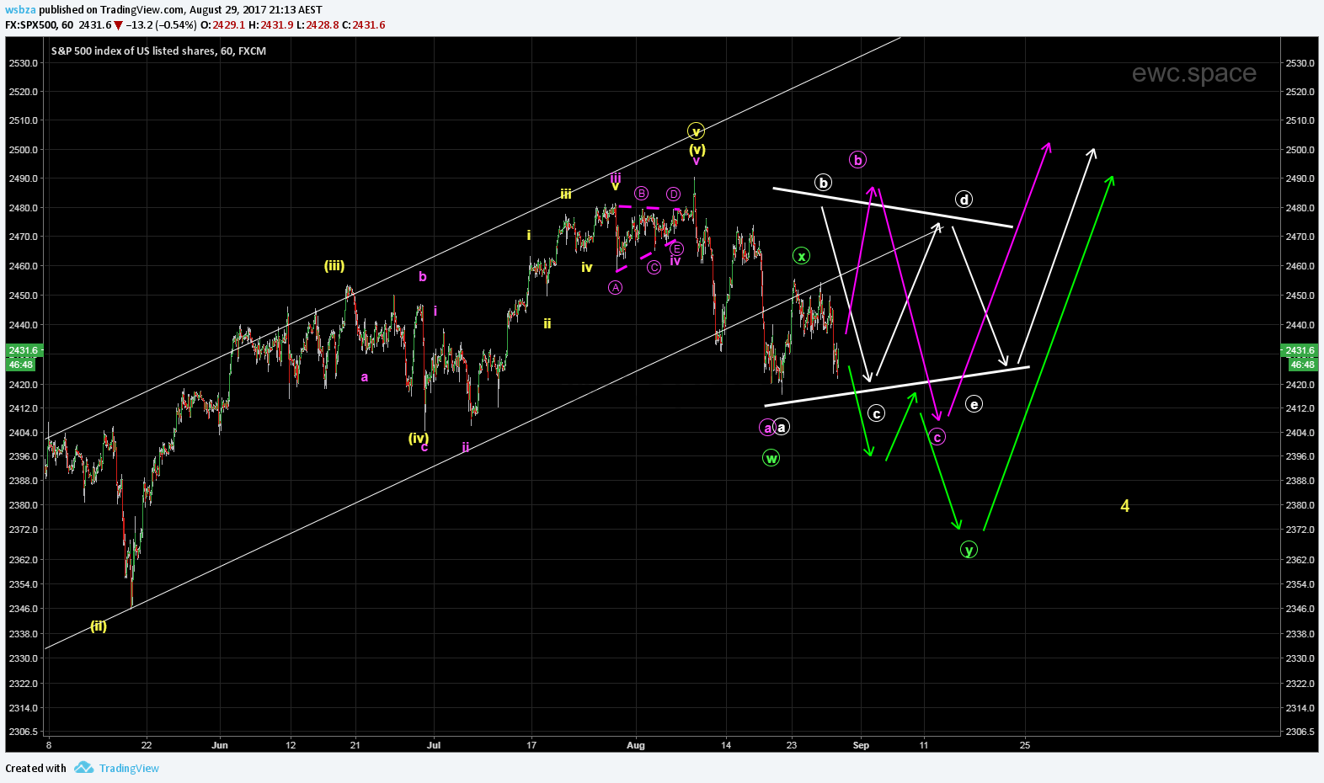Image resolution: width=1324 pixels, height=783 pixels.
Task: Open the TradingView link in footer
Action: pos(129,768)
